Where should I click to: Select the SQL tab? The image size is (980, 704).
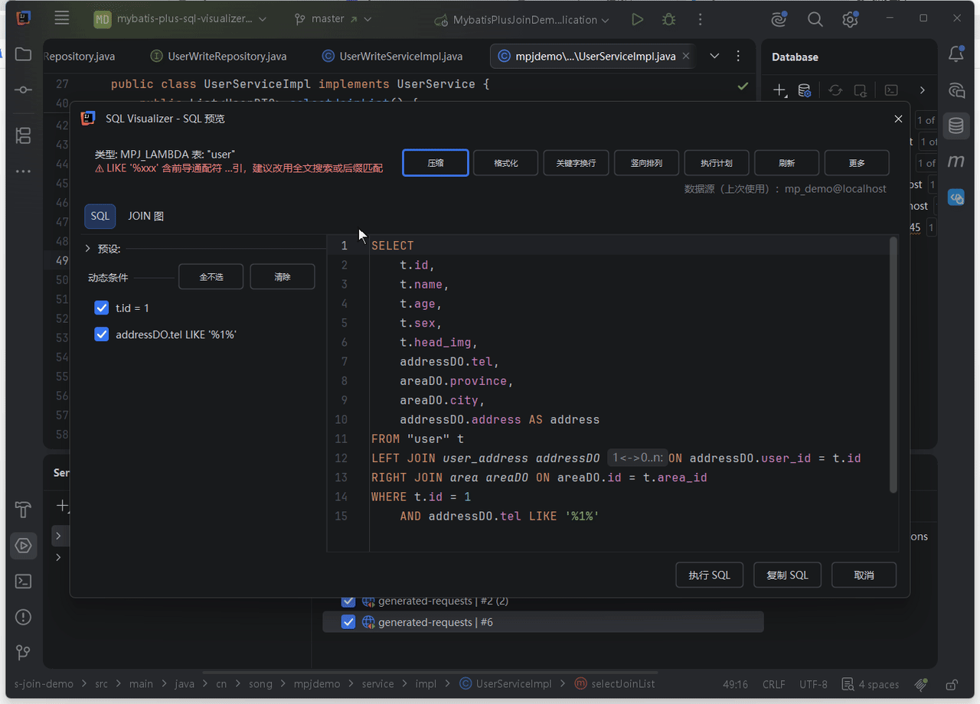pos(100,216)
